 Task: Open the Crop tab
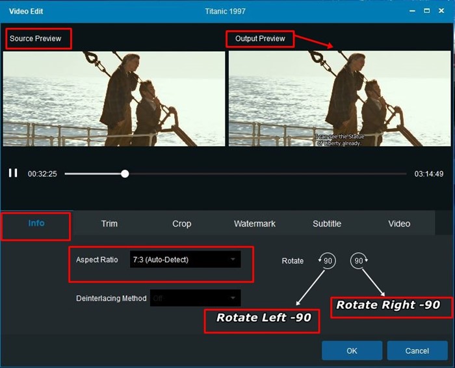point(181,224)
